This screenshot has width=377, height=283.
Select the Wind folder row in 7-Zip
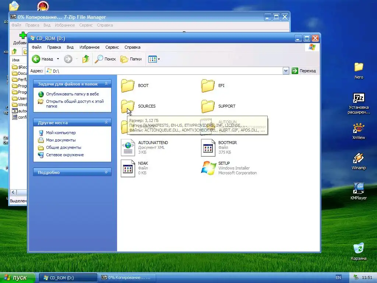tap(20, 104)
